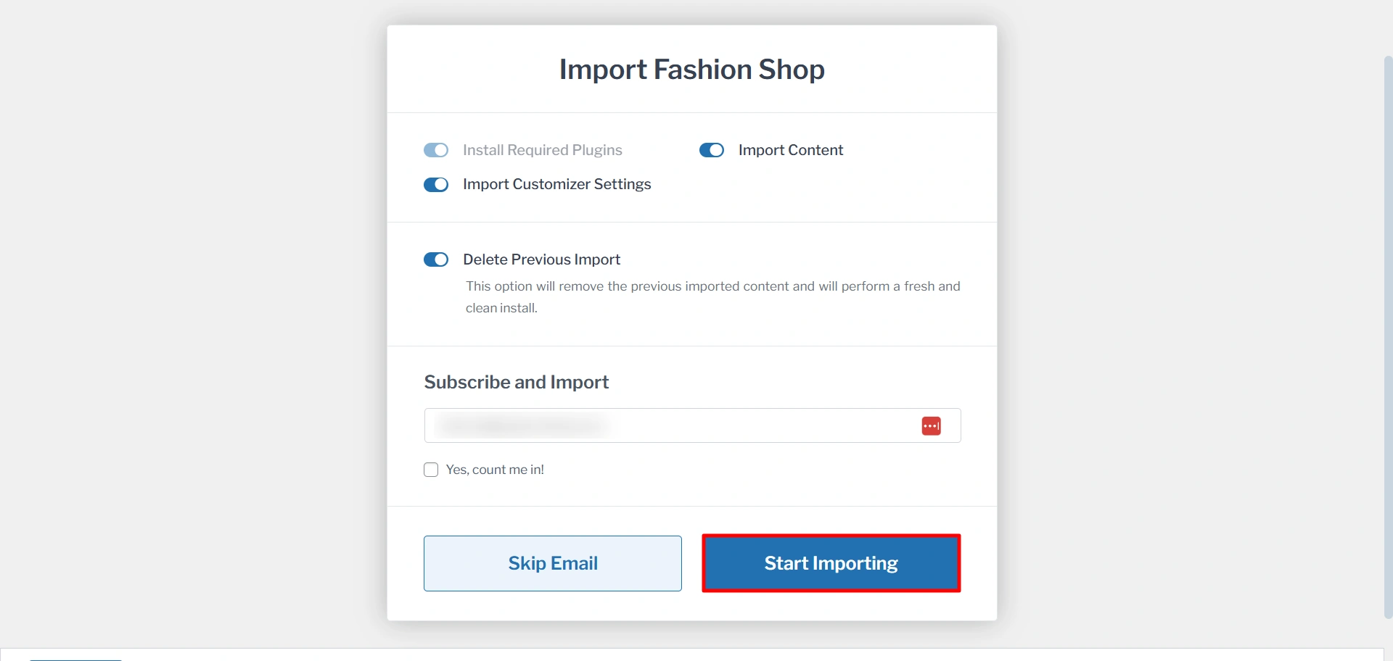Click the Skip Email button
The image size is (1393, 661).
(x=553, y=563)
